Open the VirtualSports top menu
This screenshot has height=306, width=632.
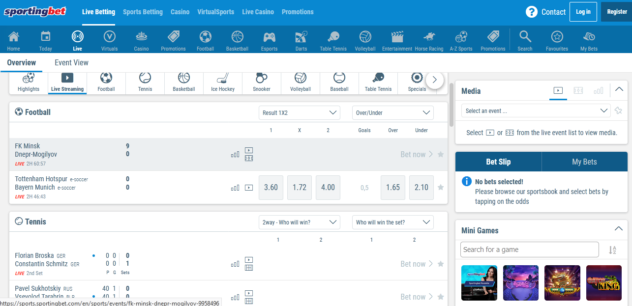pyautogui.click(x=215, y=12)
